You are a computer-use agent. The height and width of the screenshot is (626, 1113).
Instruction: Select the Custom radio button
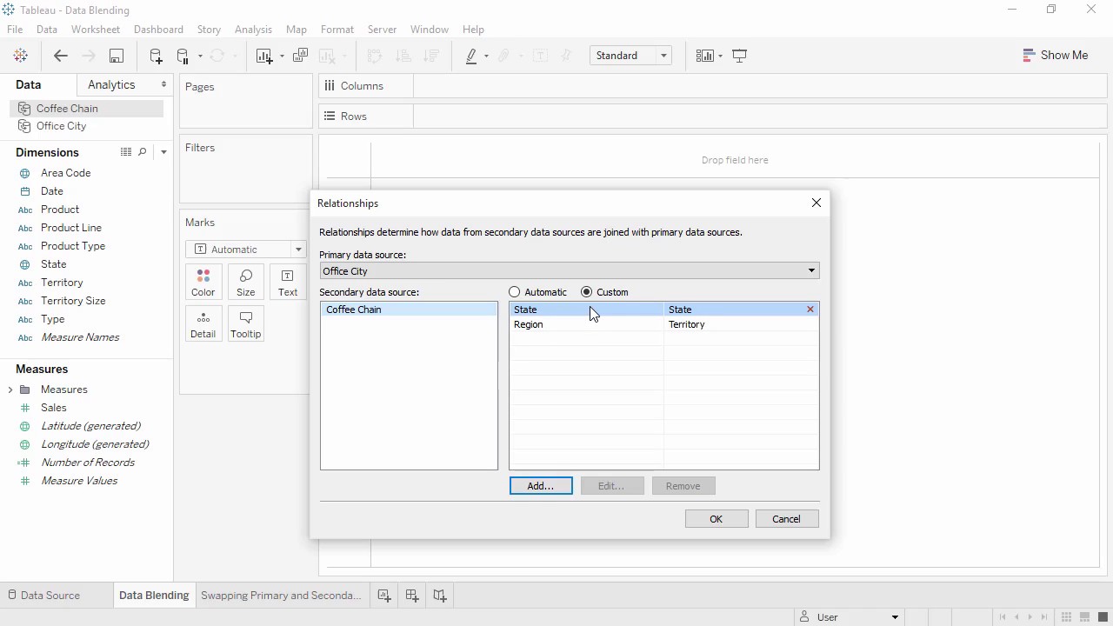[x=587, y=292]
